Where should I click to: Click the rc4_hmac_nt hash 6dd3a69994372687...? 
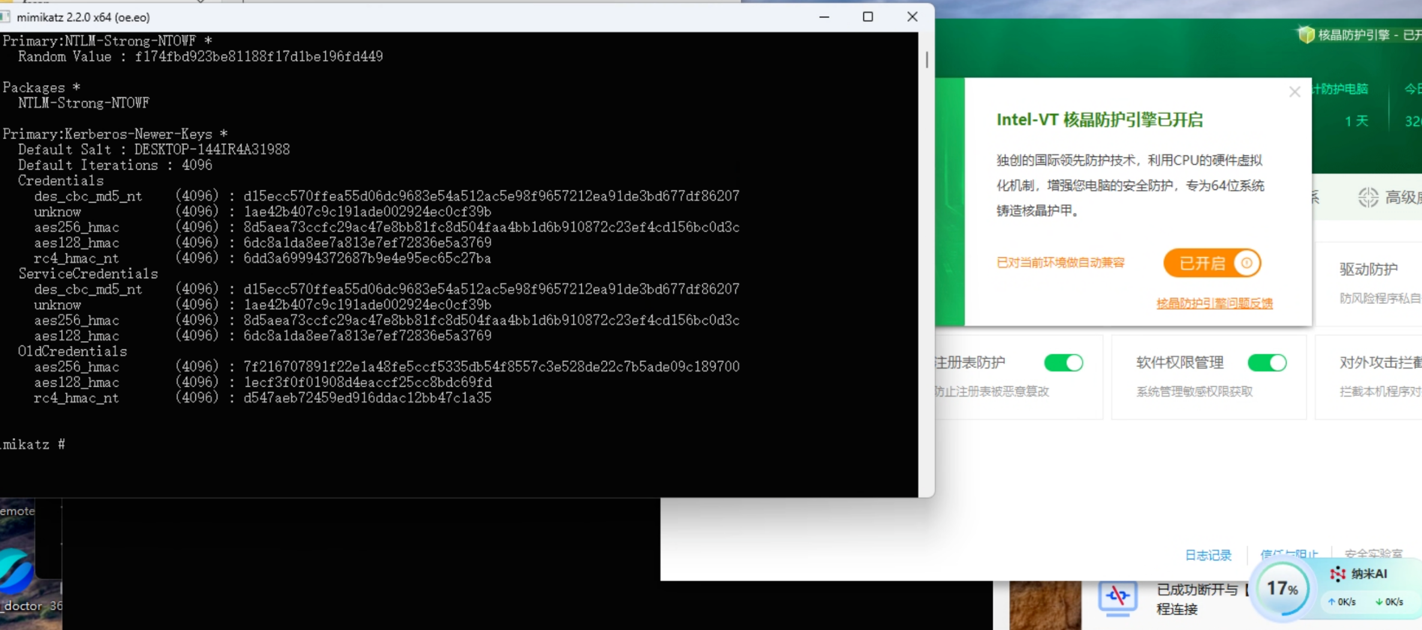pyautogui.click(x=367, y=258)
